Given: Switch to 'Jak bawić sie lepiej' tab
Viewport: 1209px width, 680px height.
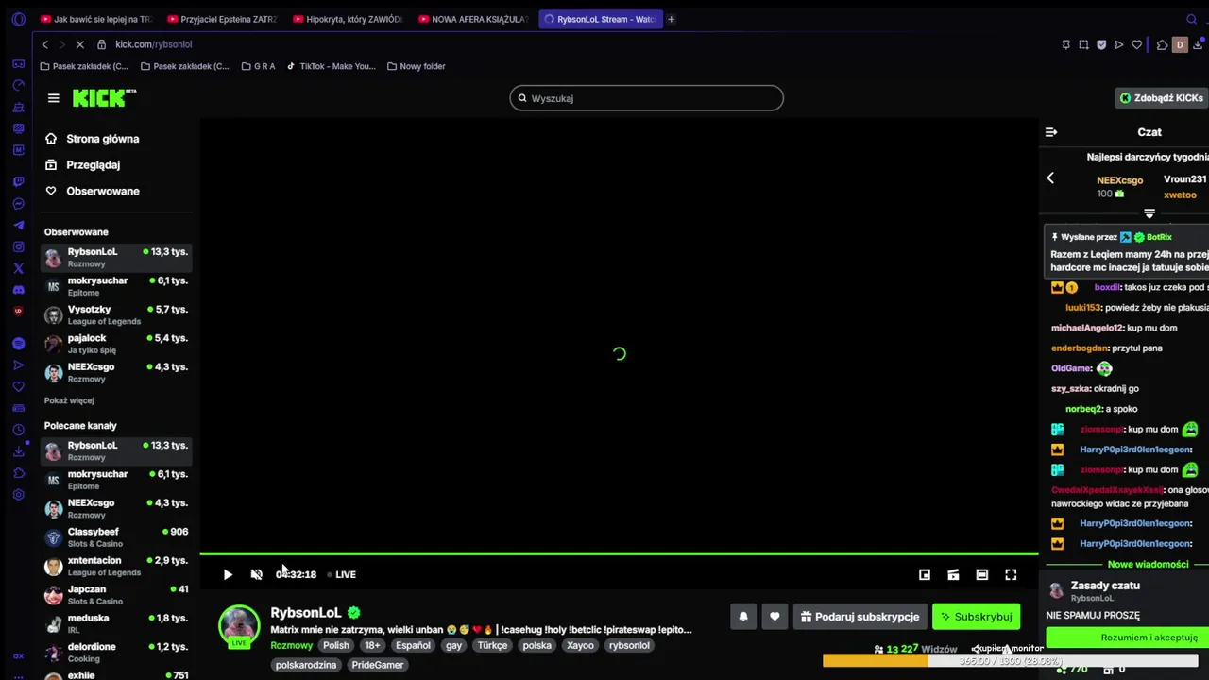Looking at the screenshot, I should (x=95, y=19).
